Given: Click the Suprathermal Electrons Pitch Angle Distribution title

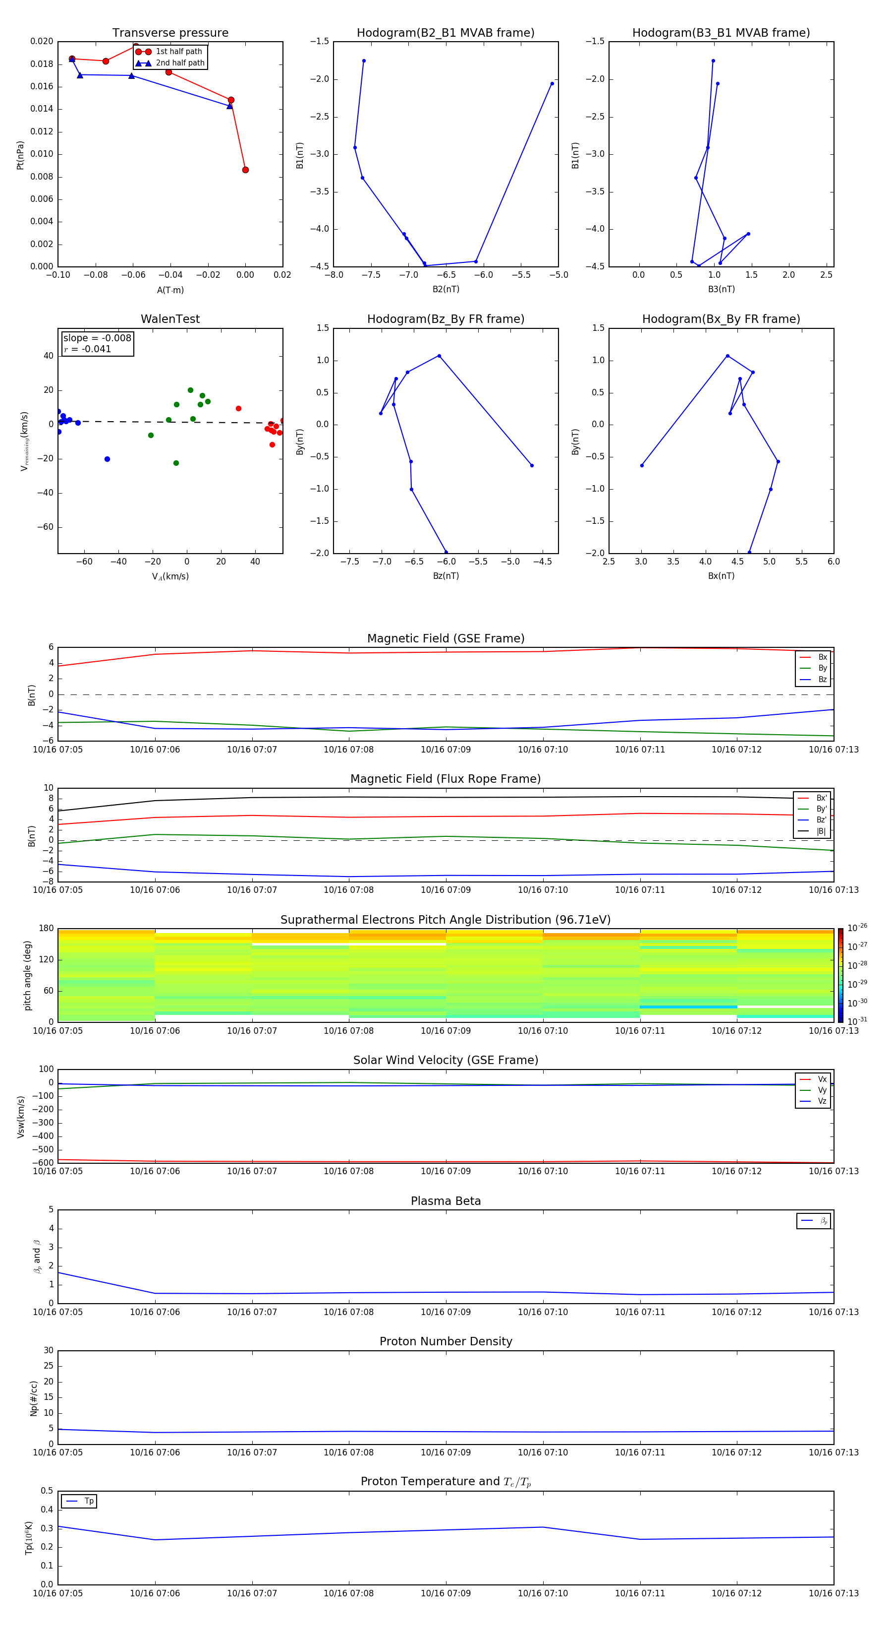Looking at the screenshot, I should (446, 920).
